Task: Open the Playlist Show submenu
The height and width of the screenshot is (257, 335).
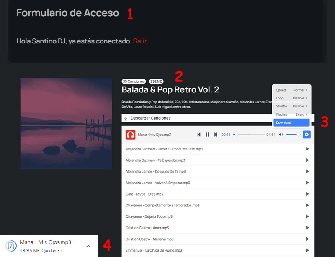Action: pyautogui.click(x=291, y=115)
